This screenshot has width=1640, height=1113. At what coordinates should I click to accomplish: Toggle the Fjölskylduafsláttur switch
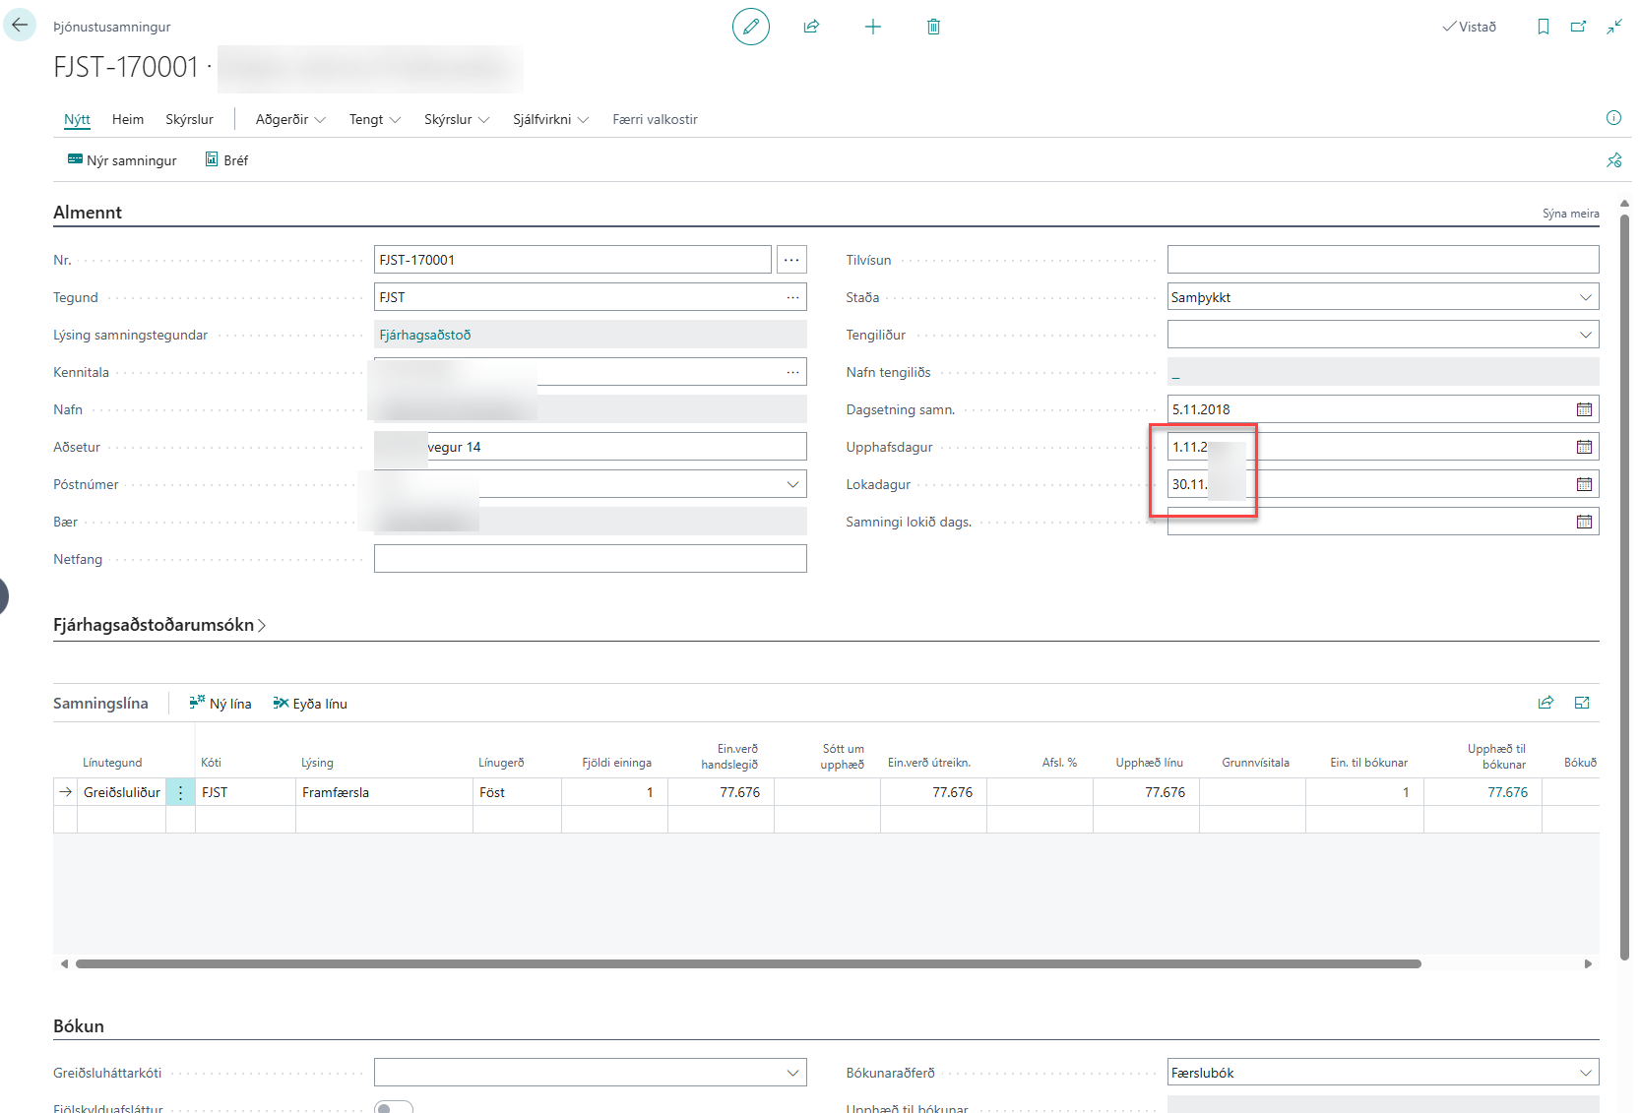[x=394, y=1107]
